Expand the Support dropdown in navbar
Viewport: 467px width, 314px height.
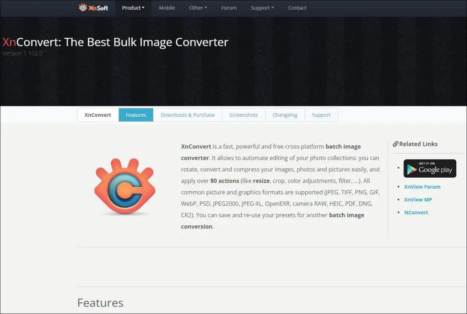262,8
